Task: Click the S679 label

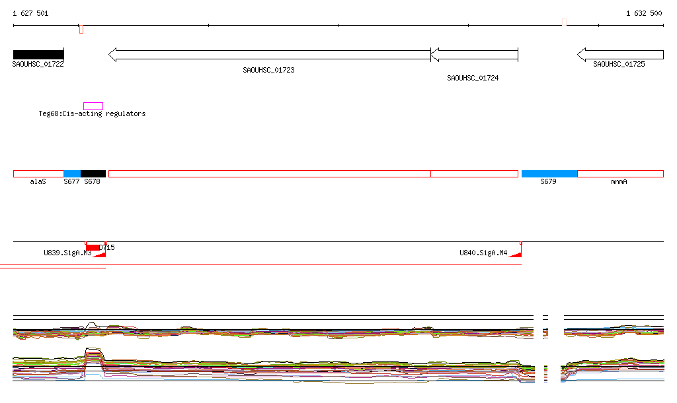Action: tap(548, 181)
